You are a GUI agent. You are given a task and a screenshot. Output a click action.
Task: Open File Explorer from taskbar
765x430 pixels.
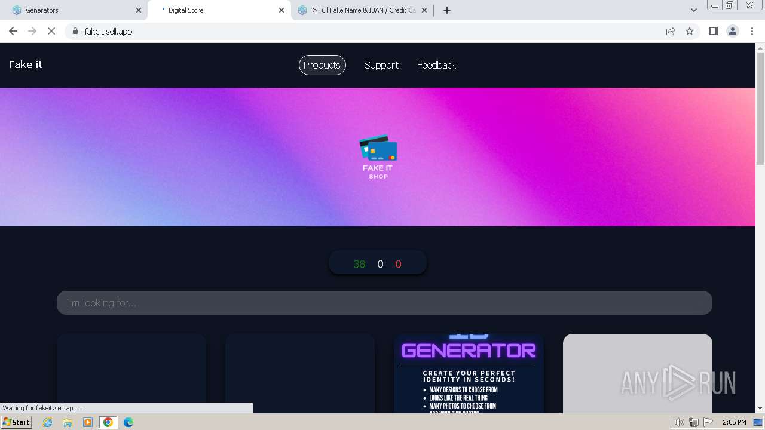(x=68, y=422)
